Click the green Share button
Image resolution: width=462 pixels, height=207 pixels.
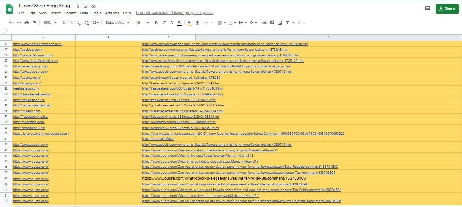tap(447, 8)
